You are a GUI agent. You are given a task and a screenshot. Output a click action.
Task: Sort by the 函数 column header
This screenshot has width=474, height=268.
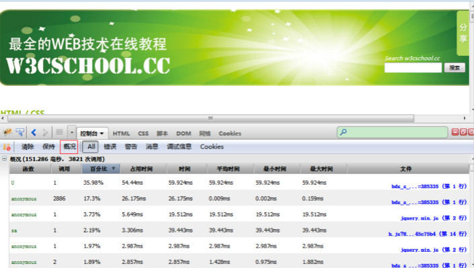[x=30, y=169]
